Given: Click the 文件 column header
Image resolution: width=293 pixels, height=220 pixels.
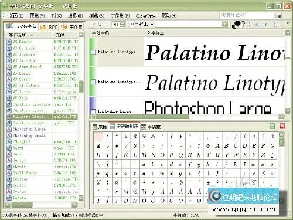Looking at the screenshot, I should (x=65, y=35).
